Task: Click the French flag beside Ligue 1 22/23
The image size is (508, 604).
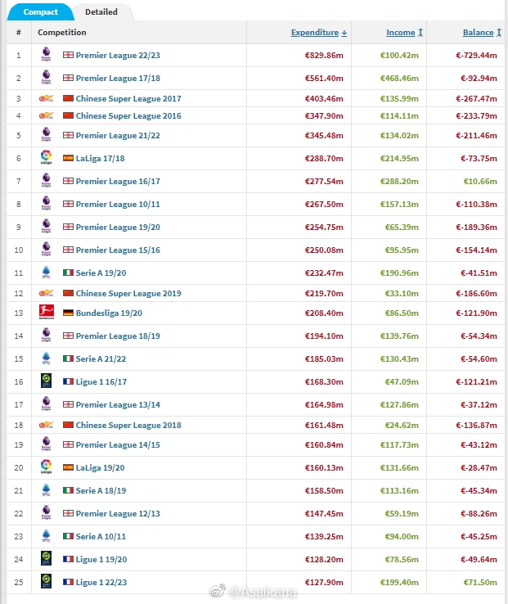Action: 68,582
